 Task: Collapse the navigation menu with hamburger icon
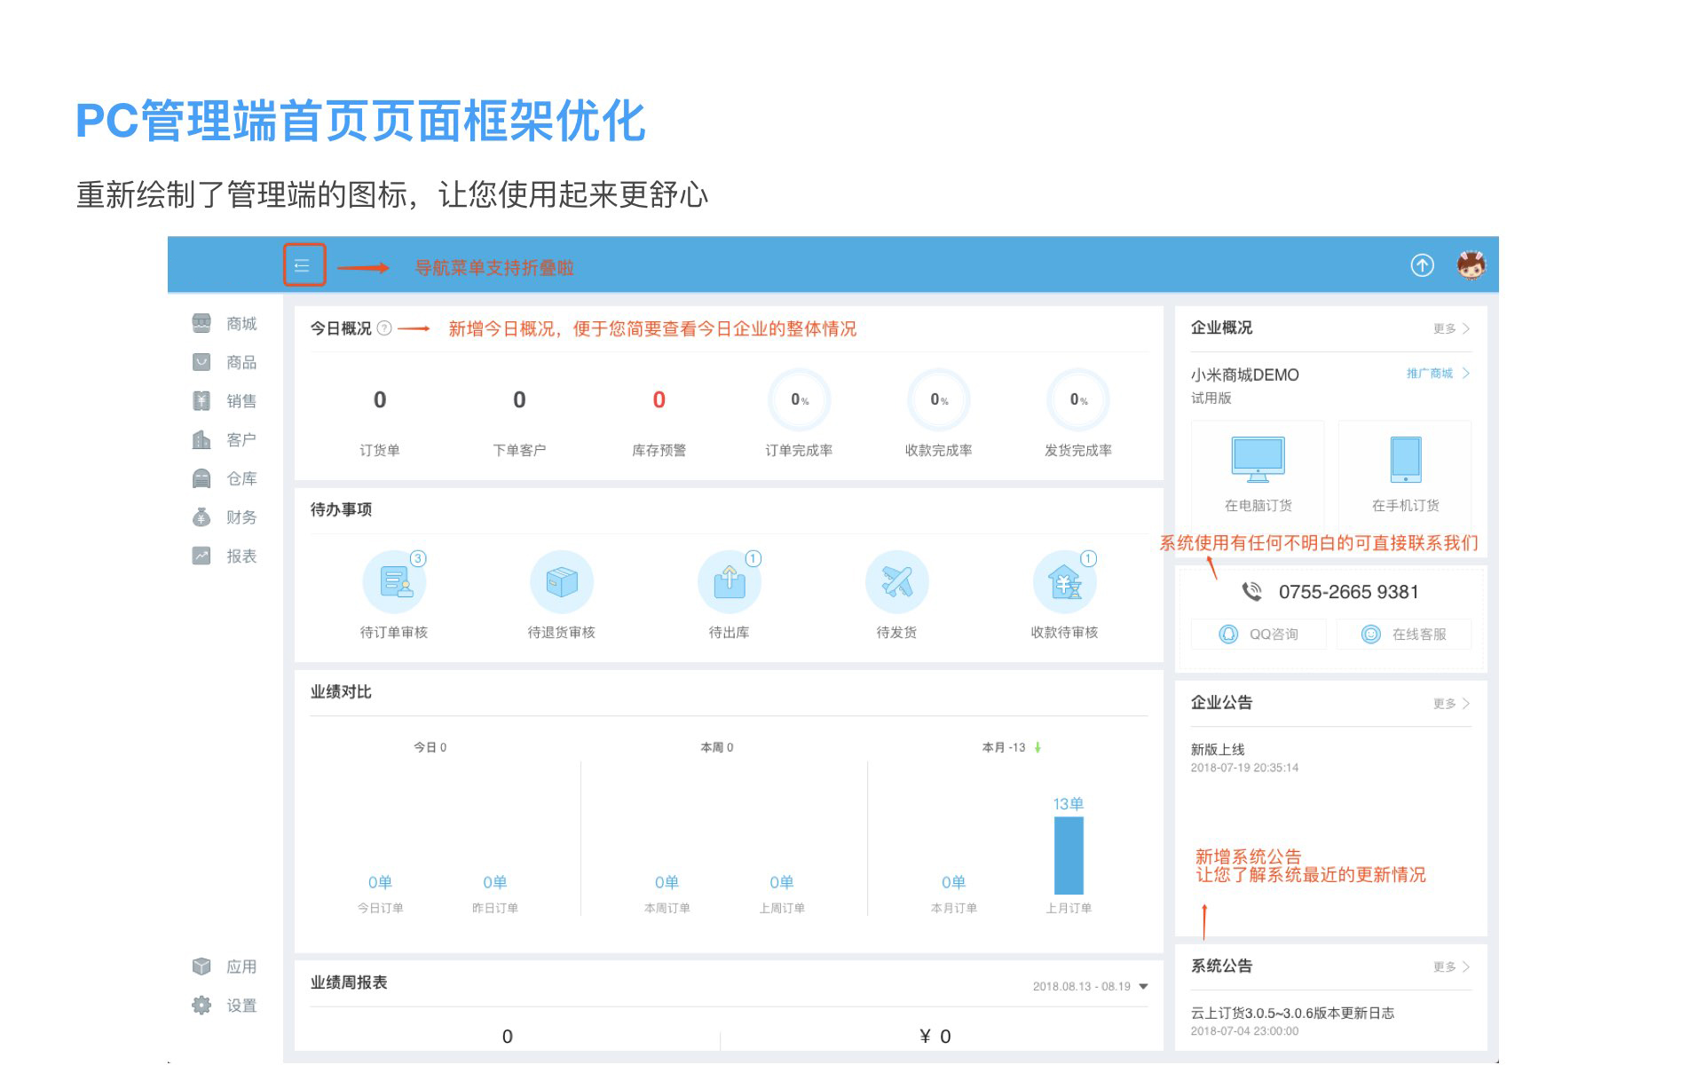tap(304, 265)
